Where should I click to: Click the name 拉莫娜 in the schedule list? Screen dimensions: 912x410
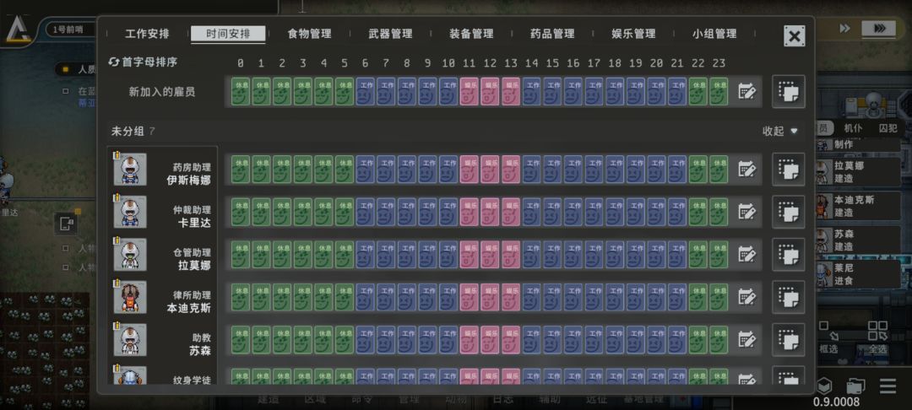pyautogui.click(x=194, y=266)
